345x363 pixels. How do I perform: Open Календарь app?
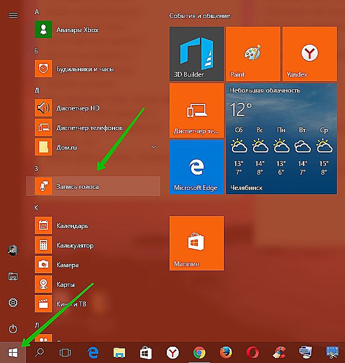pos(93,225)
